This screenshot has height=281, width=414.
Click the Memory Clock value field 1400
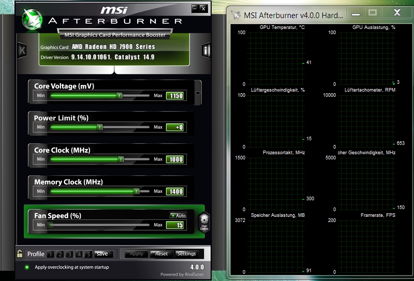(175, 191)
